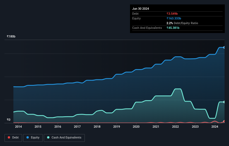Click the 2014 x-axis label
229x146 pixels.
(18, 127)
